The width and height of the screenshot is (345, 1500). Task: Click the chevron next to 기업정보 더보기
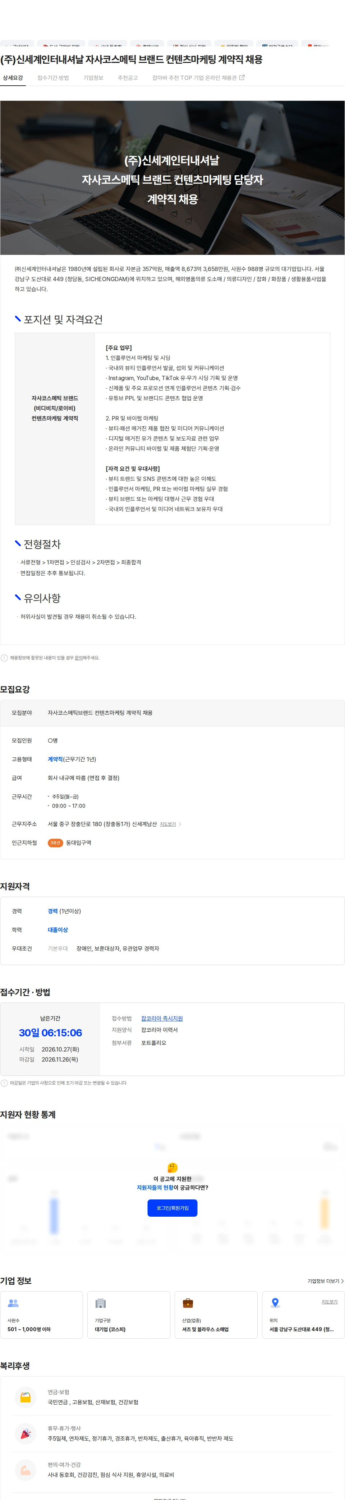tap(342, 1281)
